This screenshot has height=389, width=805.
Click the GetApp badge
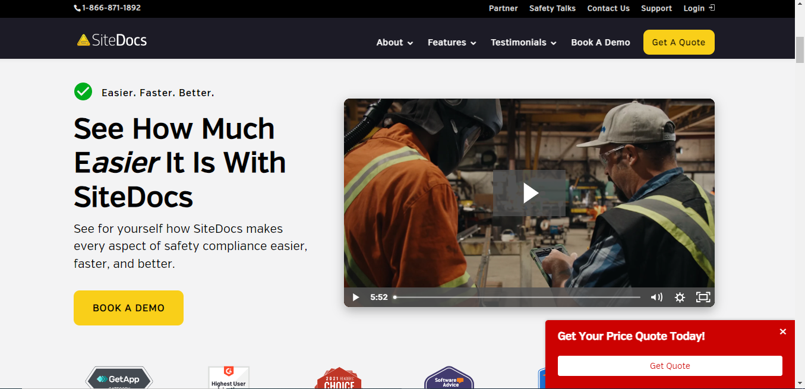tap(119, 378)
